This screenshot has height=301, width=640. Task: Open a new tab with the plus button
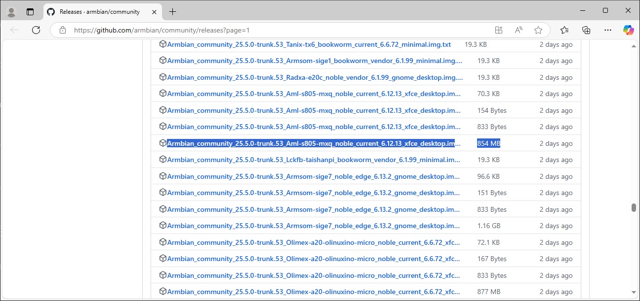172,12
